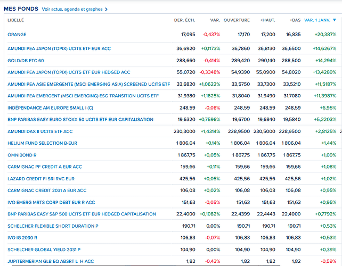Open SCHELCHER FLEXIBLE SHORT DURATION P
The image size is (342, 266).
click(x=53, y=226)
